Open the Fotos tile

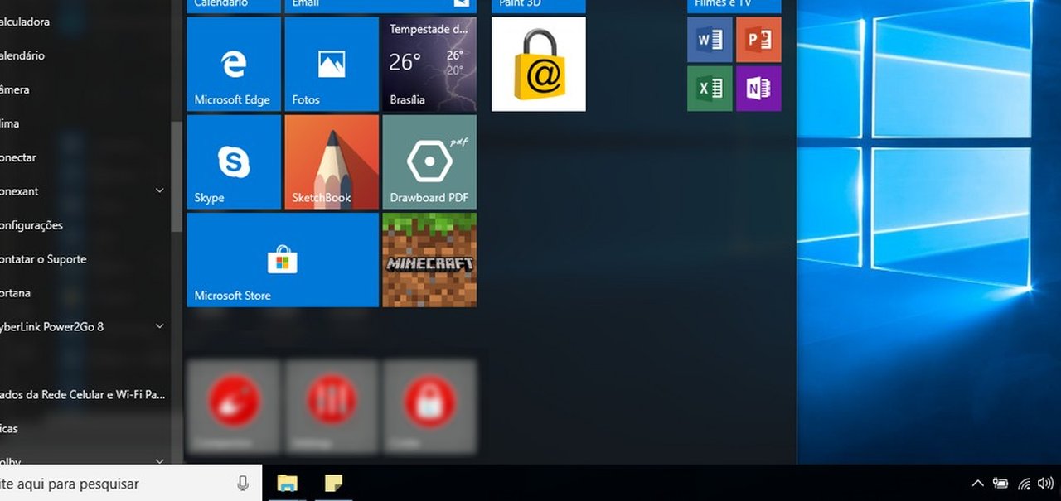[x=332, y=64]
